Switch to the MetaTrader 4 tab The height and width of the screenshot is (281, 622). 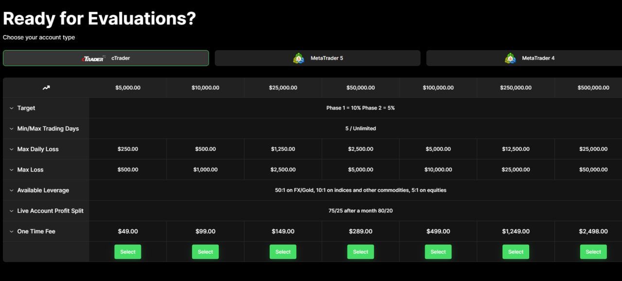[524, 58]
